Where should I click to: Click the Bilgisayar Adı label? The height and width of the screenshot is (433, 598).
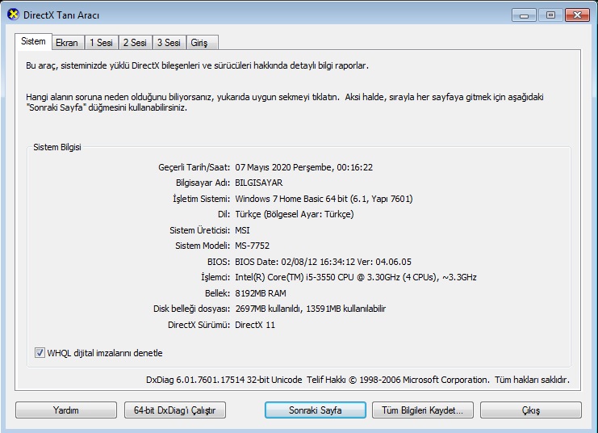pos(203,183)
